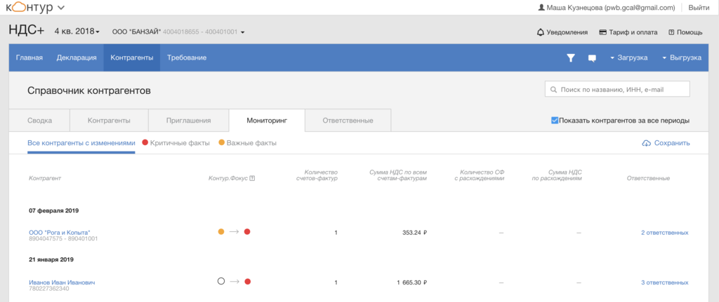Open the Загрузка dropdown menu
This screenshot has height=302, width=719.
click(x=628, y=57)
